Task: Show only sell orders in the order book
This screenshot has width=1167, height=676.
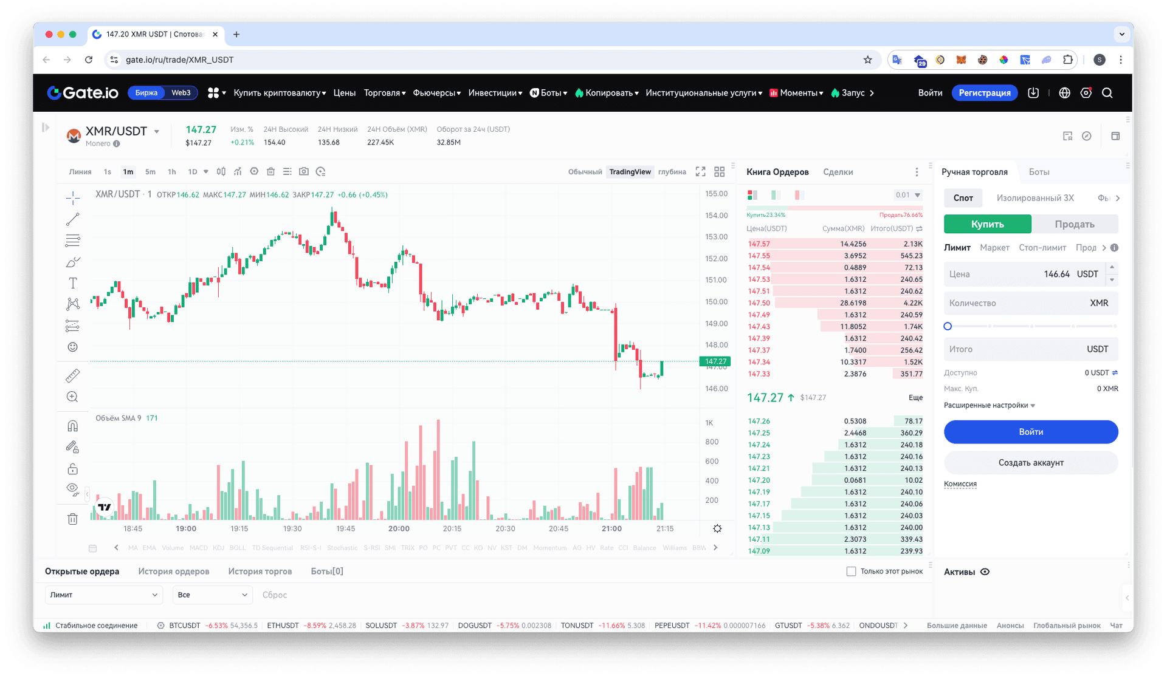Action: click(x=799, y=195)
